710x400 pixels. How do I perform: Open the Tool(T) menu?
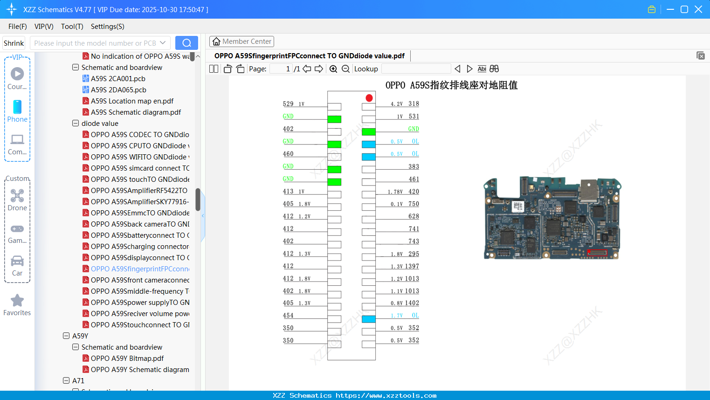pyautogui.click(x=72, y=27)
